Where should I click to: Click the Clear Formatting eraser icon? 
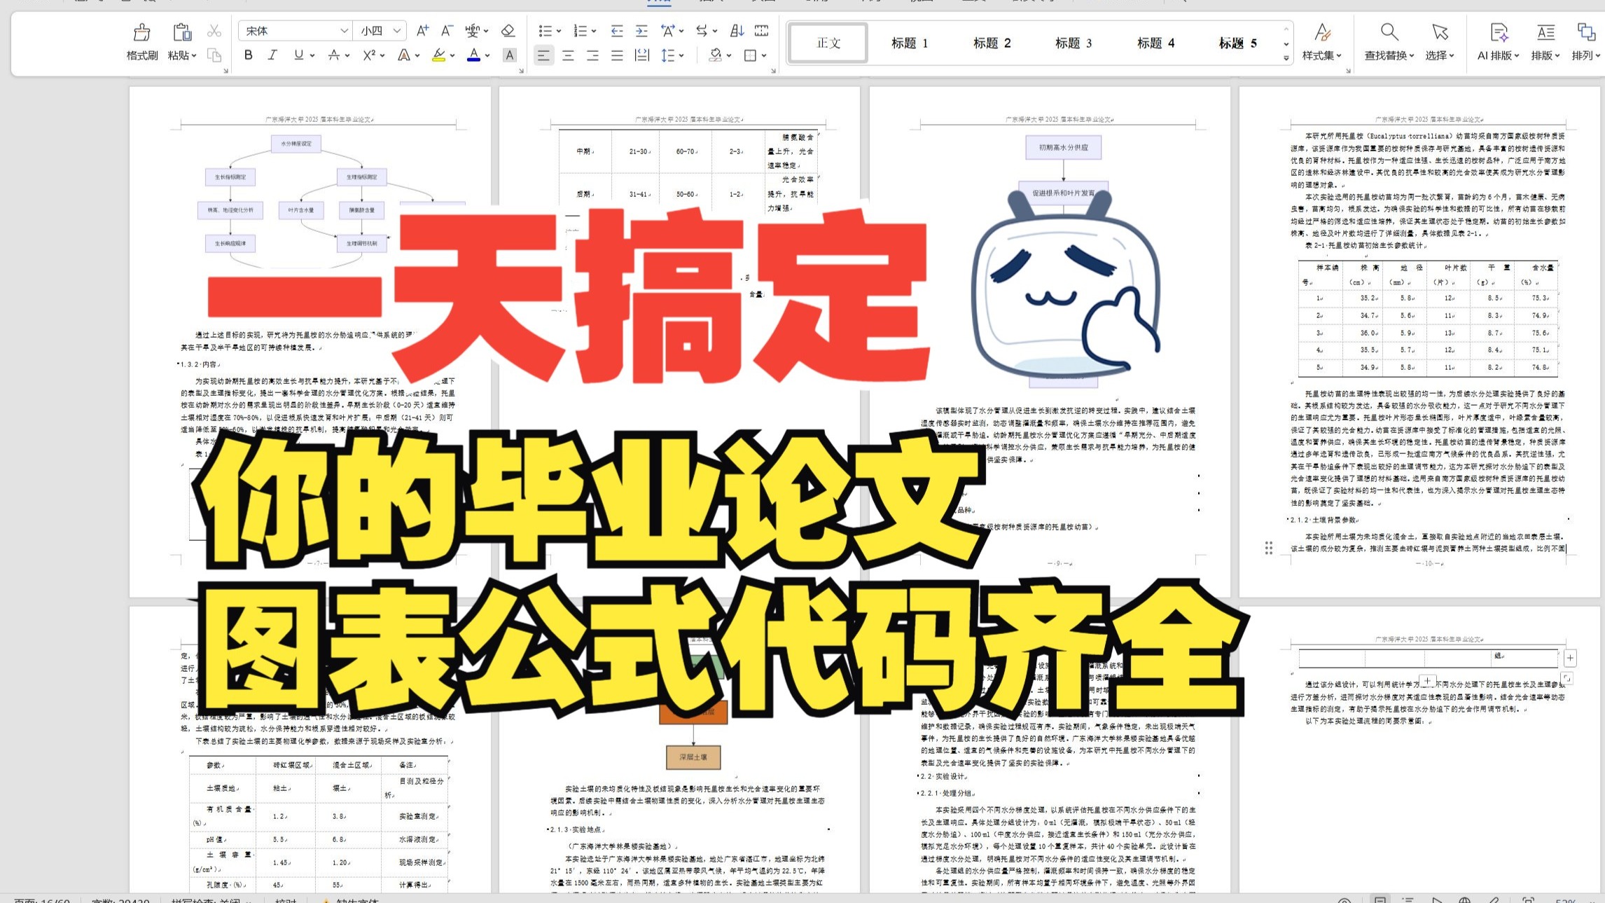coord(508,31)
